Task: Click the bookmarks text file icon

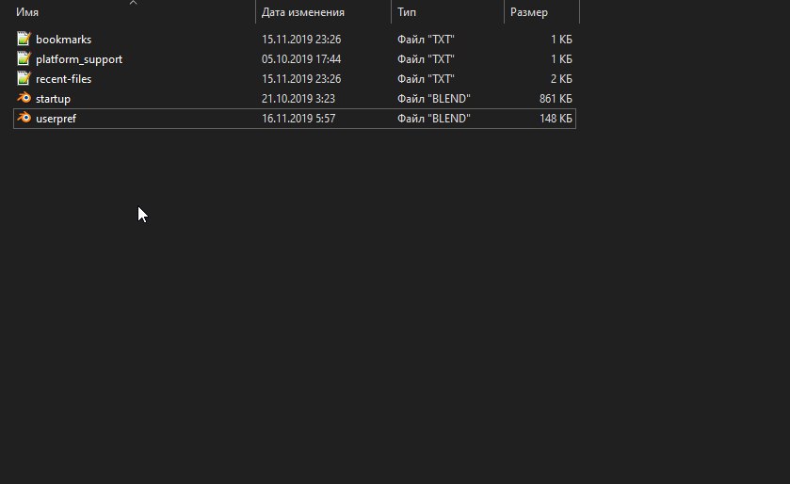Action: tap(24, 39)
